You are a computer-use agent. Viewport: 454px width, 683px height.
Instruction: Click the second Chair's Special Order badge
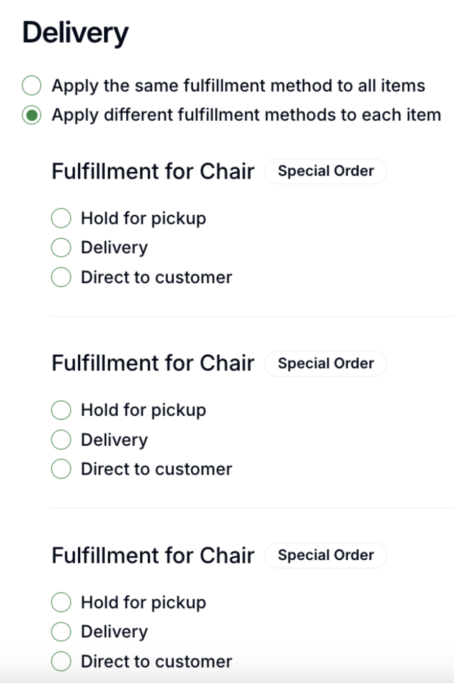pyautogui.click(x=326, y=363)
